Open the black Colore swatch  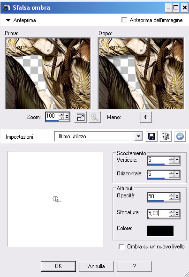pyautogui.click(x=160, y=231)
